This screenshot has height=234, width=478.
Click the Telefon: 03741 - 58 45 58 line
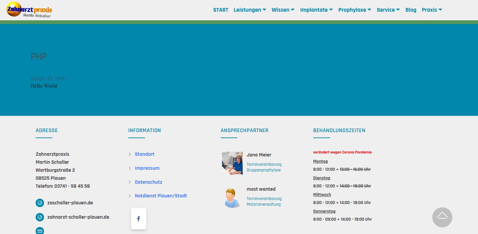pyautogui.click(x=63, y=186)
